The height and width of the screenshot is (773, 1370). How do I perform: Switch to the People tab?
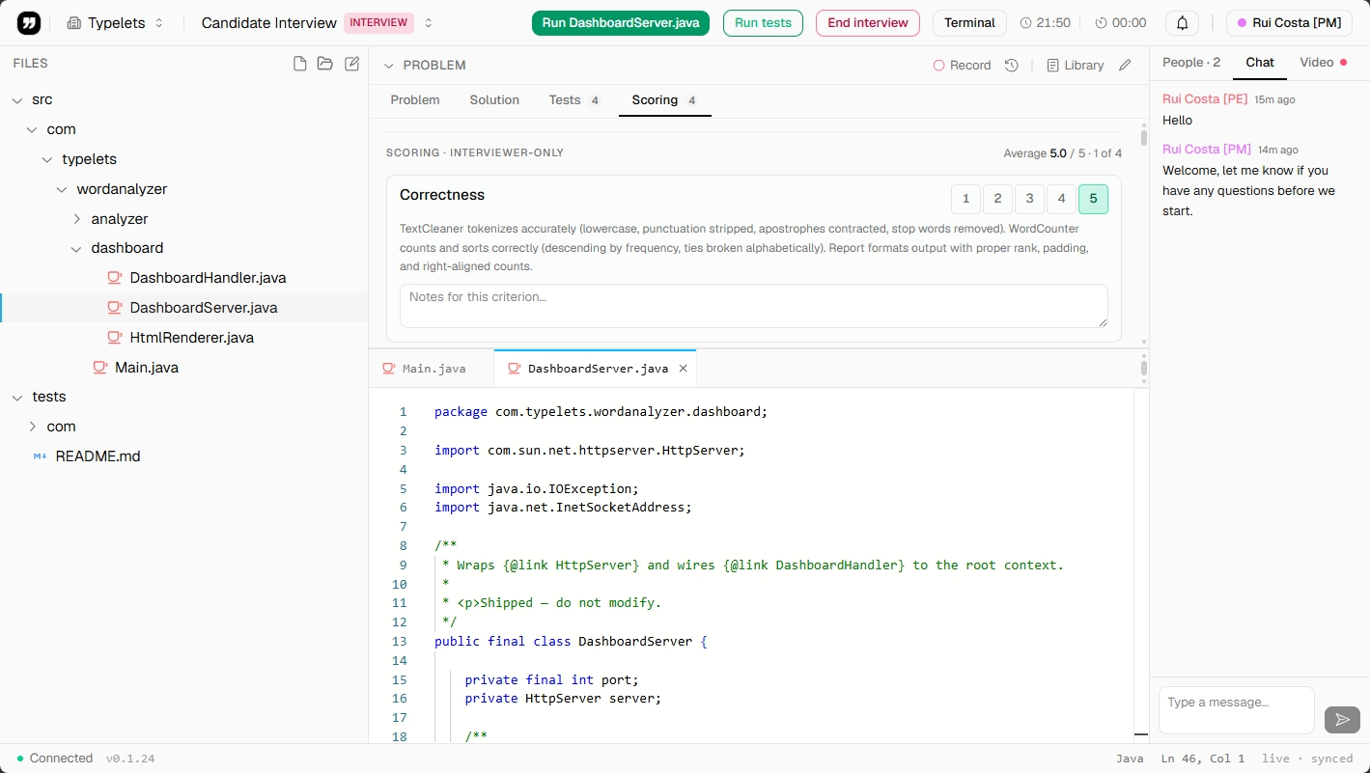pos(1191,63)
